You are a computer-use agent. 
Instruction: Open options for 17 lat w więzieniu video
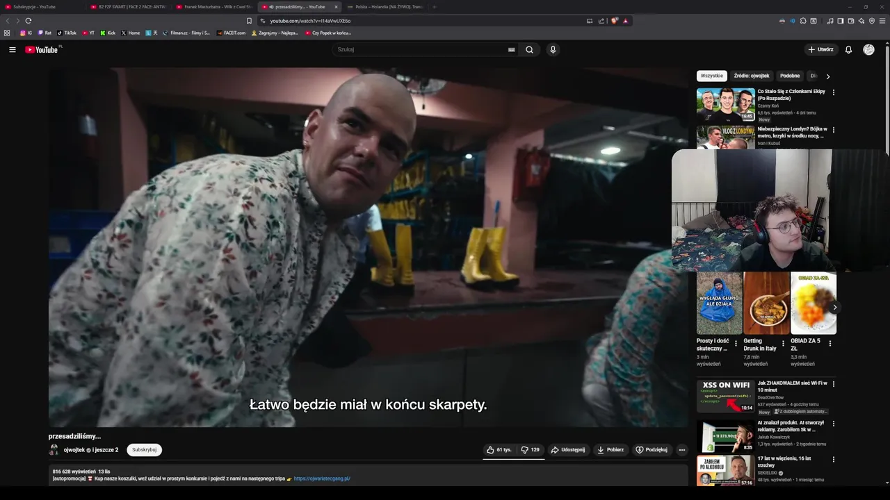click(834, 460)
